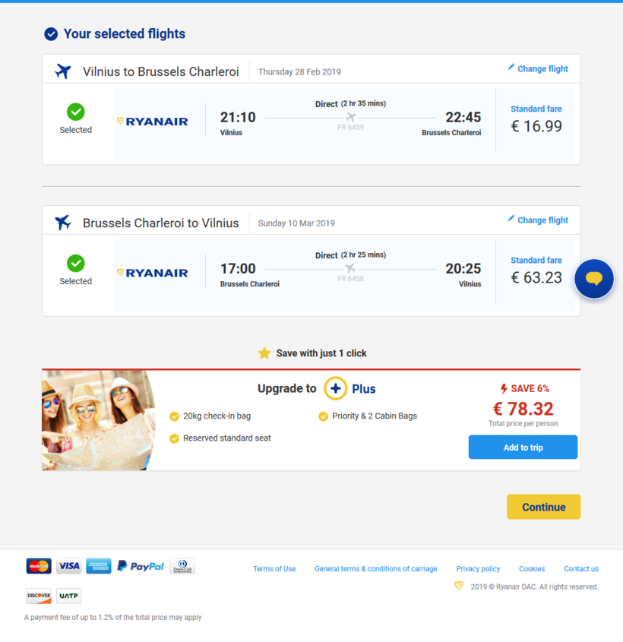Image resolution: width=623 pixels, height=642 pixels.
Task: Click the star icon beside Save with 1 click
Action: pos(264,353)
